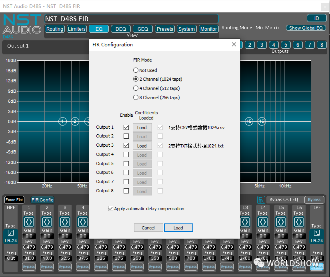330x277 pixels.
Task: Toggle Bypass All EQ button
Action: [314, 199]
